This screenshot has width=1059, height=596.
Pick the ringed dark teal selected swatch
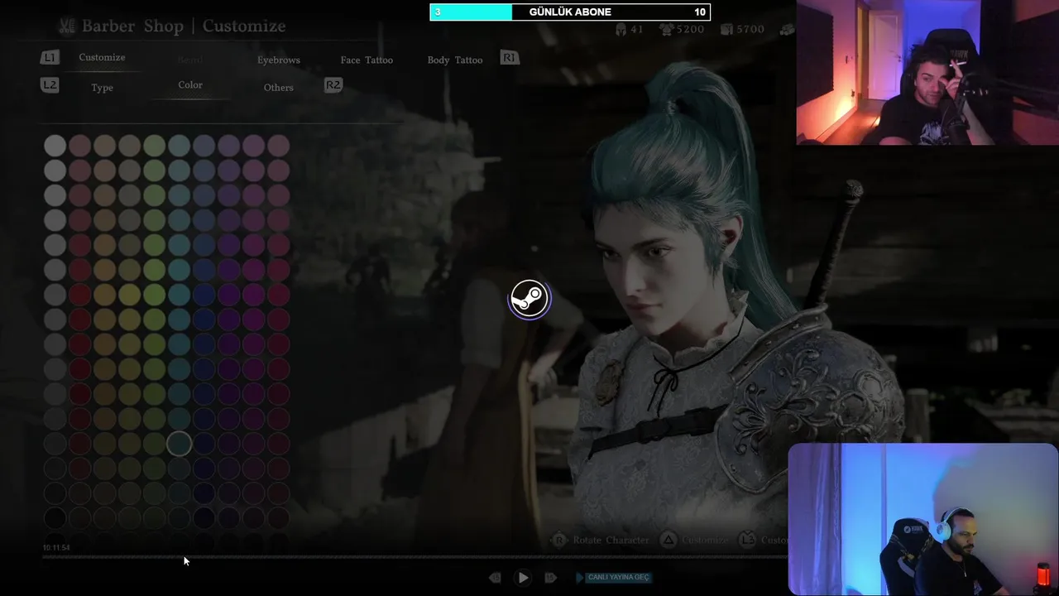[x=179, y=444]
